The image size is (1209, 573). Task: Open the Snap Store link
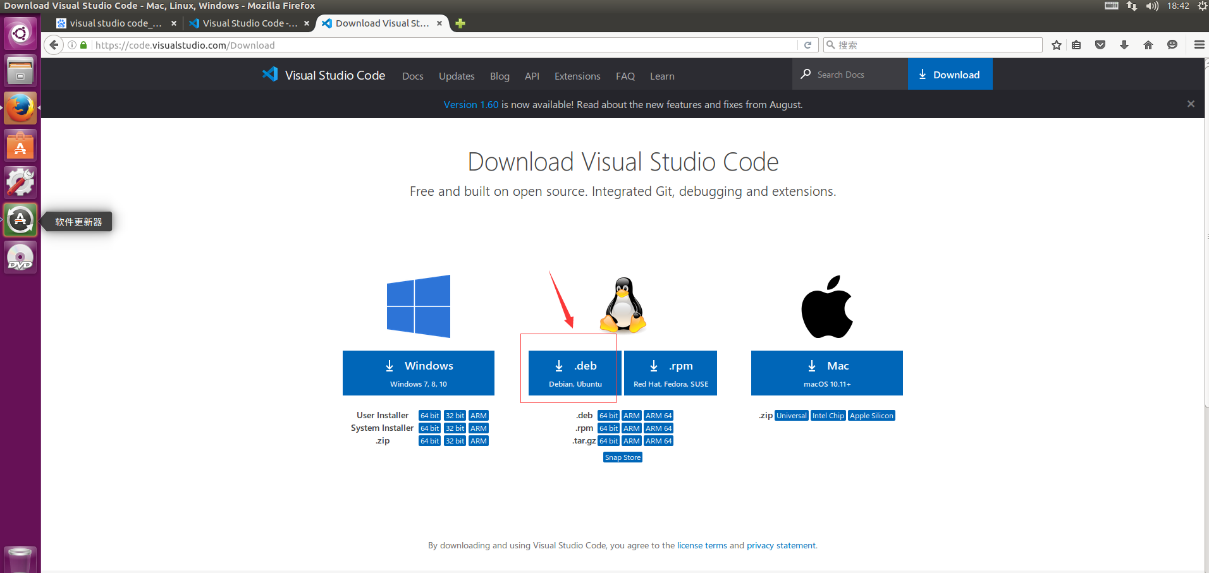[x=623, y=457]
